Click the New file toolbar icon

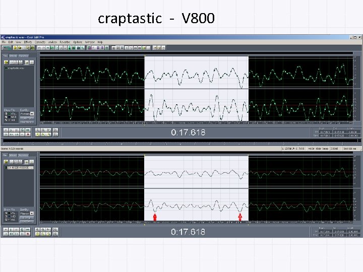(15, 48)
